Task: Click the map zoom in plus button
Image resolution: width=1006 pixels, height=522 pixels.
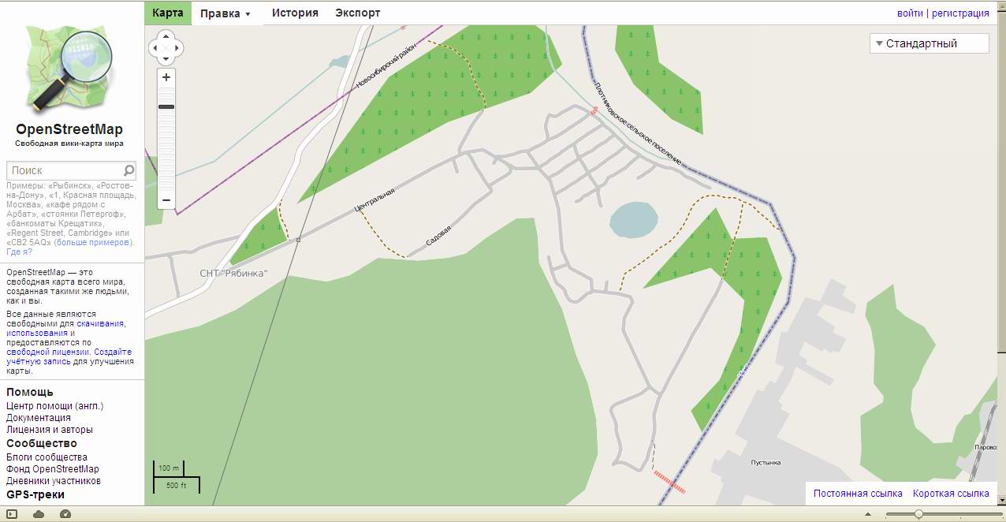Action: click(x=166, y=77)
